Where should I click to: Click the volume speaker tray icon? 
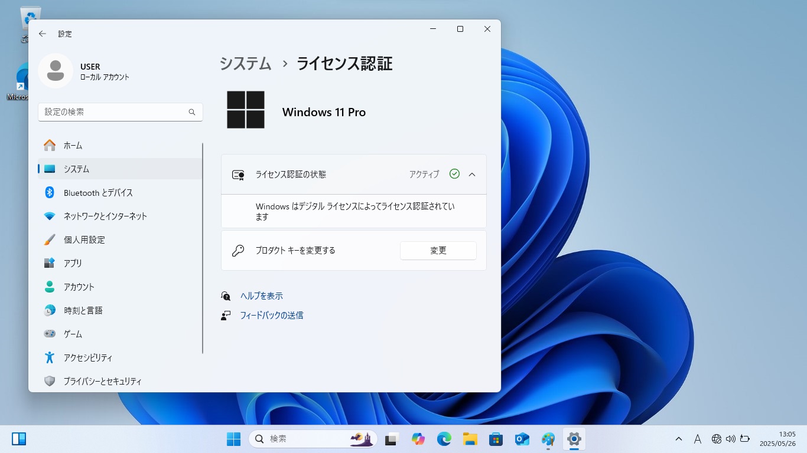pyautogui.click(x=731, y=439)
